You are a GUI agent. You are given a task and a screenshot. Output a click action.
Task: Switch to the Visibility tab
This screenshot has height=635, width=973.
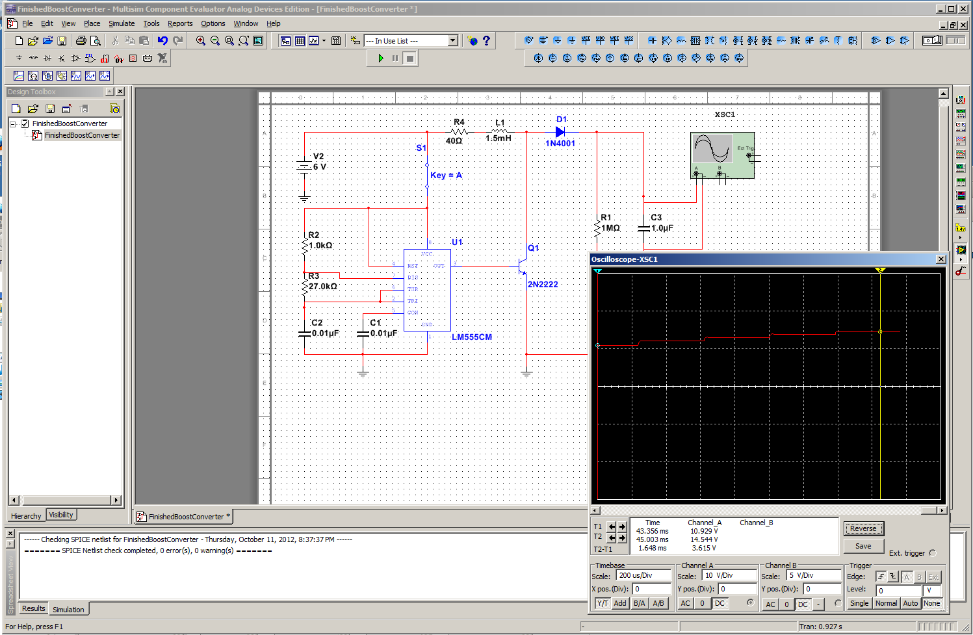click(x=61, y=515)
